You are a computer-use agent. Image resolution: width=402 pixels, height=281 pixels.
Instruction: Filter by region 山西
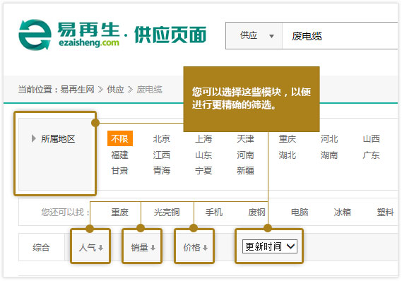pyautogui.click(x=371, y=139)
